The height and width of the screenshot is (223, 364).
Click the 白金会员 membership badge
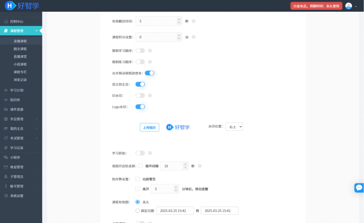316,6
